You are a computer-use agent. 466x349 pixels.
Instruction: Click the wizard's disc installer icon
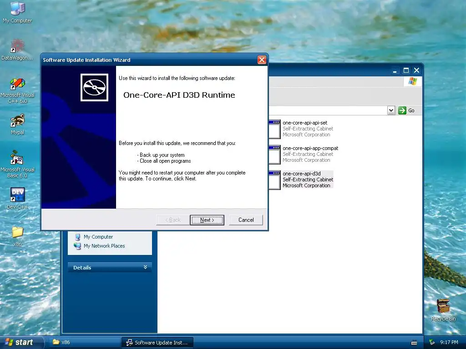point(94,88)
